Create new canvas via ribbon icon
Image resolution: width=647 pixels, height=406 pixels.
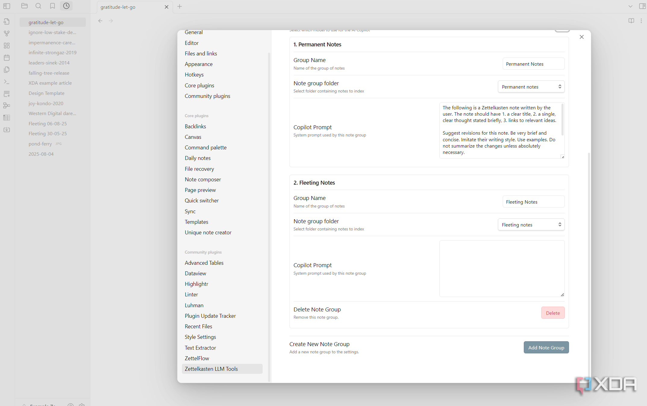(x=7, y=45)
